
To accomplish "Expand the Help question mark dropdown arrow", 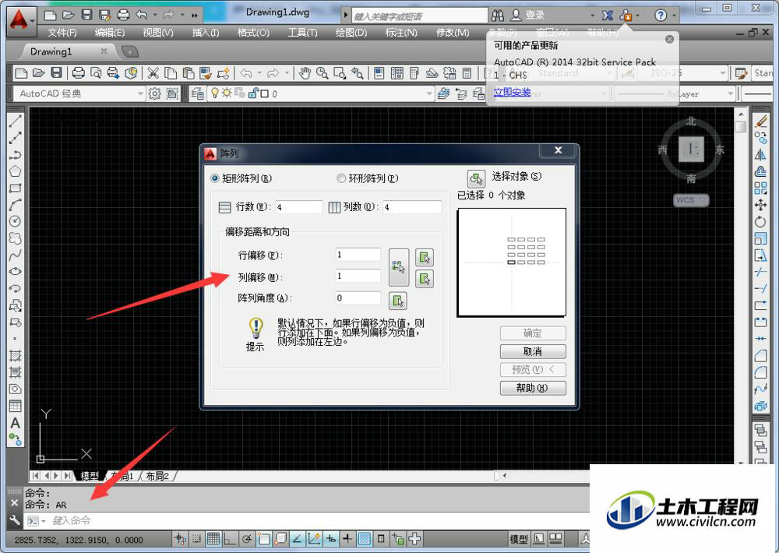I will pos(674,16).
